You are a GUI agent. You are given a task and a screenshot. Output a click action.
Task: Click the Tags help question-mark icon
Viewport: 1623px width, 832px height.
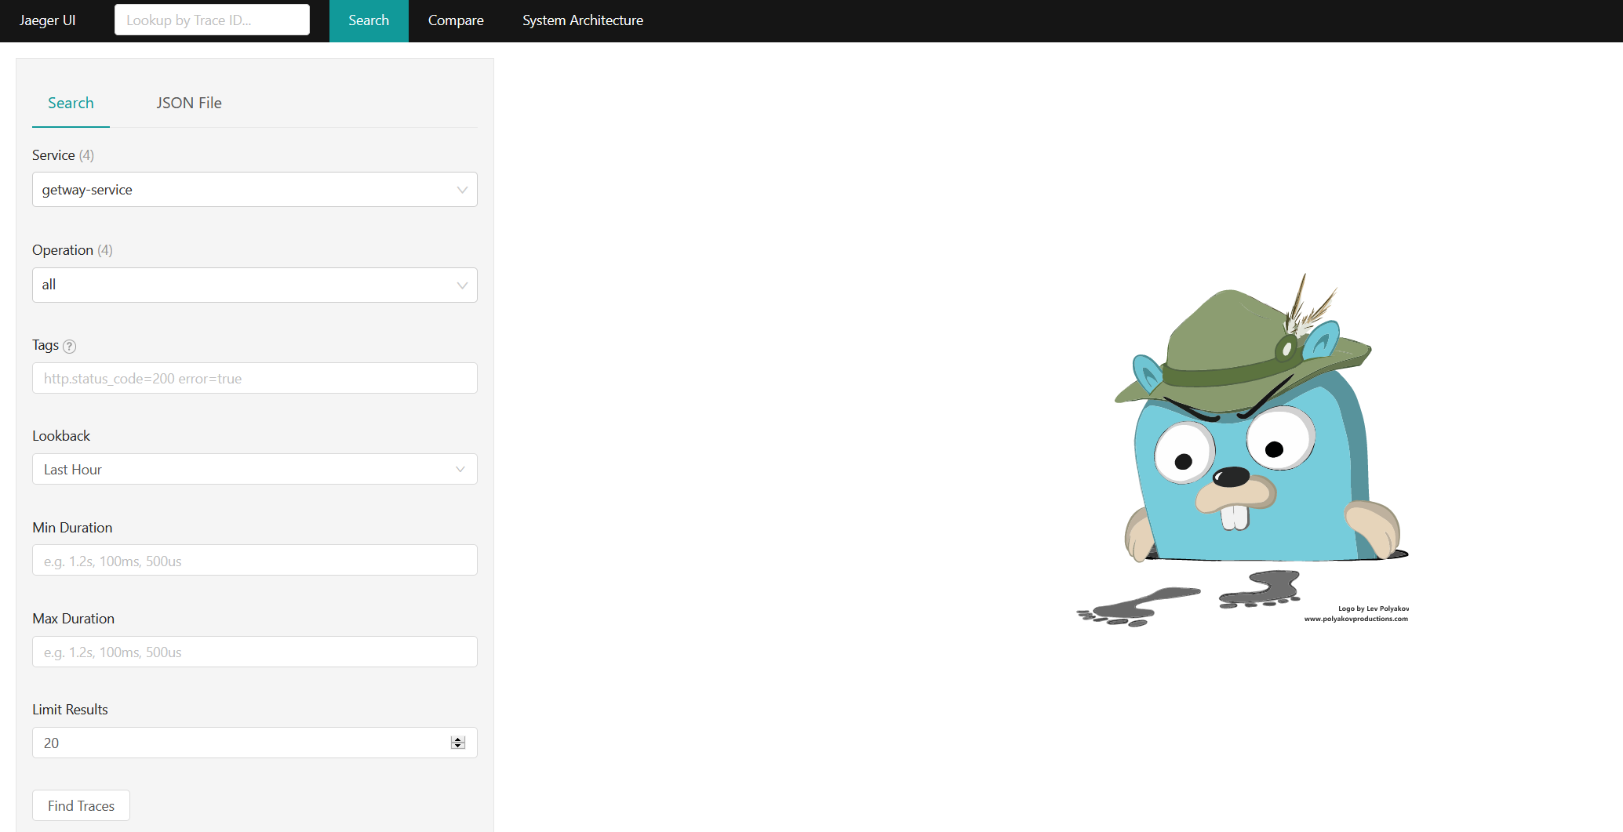tap(69, 346)
